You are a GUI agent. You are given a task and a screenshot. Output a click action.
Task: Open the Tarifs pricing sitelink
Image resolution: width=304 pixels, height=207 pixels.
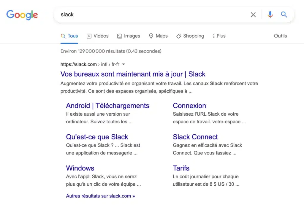tap(181, 168)
